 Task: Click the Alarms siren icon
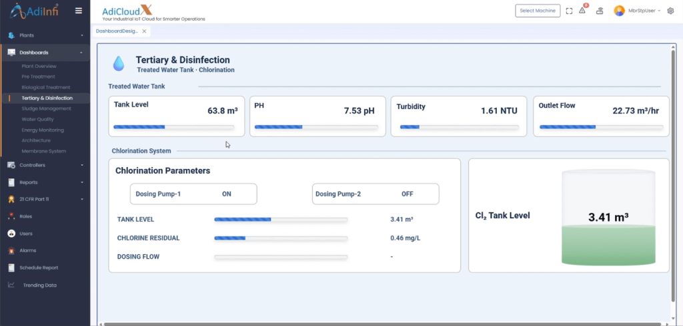pyautogui.click(x=12, y=251)
